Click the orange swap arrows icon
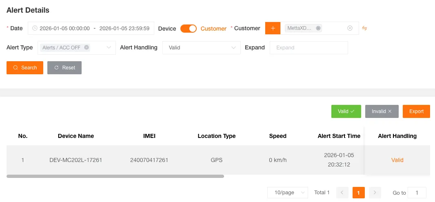 point(365,28)
